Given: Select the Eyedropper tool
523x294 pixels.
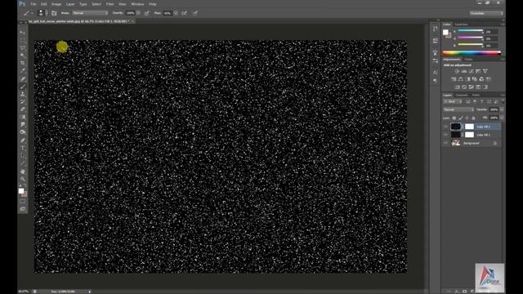Looking at the screenshot, I should (23, 71).
